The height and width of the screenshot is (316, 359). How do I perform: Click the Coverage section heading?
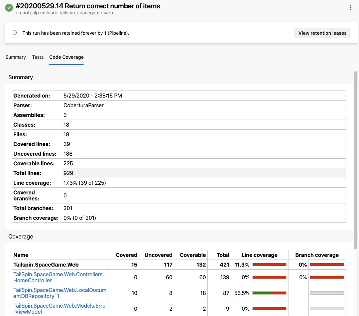click(x=21, y=236)
